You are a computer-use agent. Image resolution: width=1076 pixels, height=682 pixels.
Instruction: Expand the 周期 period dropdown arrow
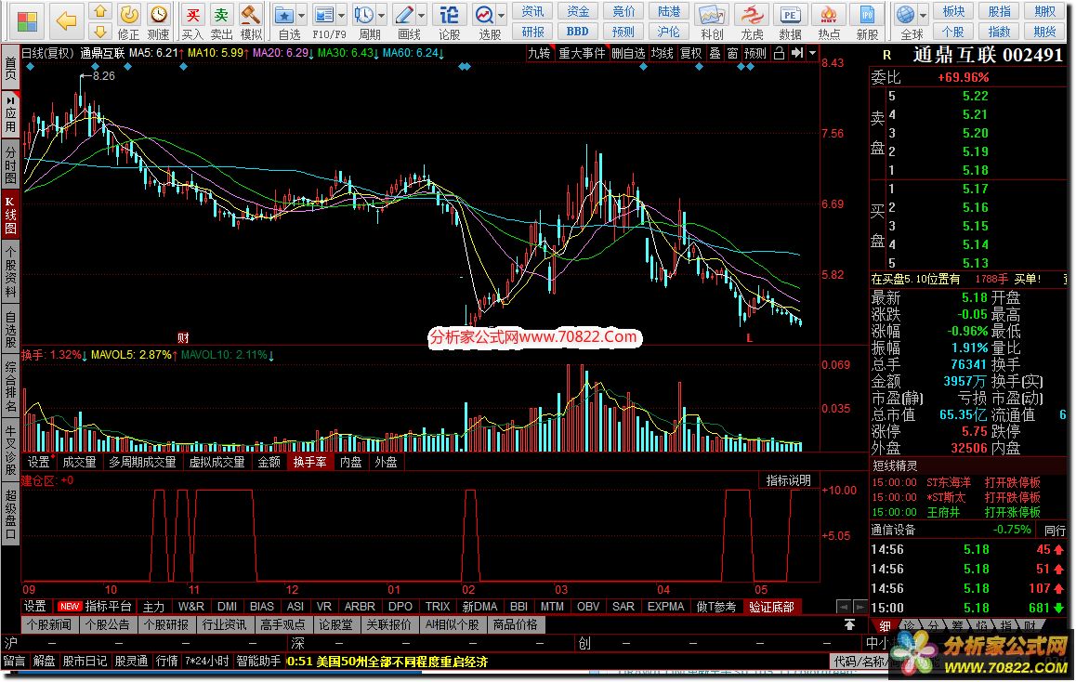tap(382, 15)
